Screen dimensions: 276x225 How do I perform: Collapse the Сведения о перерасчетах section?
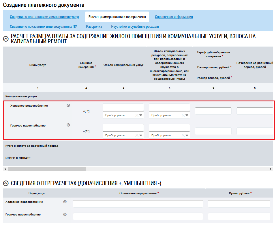coord(5,183)
